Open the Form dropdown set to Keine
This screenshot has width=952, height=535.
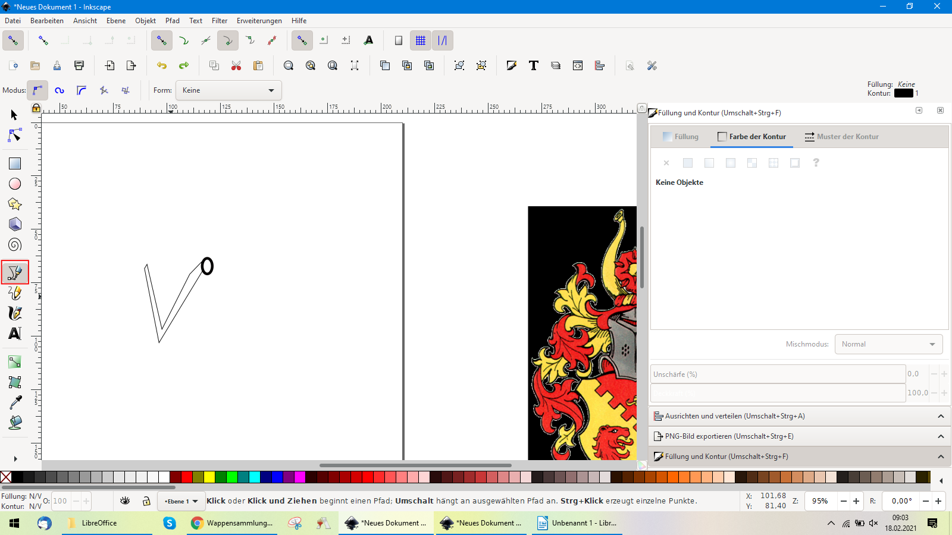click(x=228, y=90)
